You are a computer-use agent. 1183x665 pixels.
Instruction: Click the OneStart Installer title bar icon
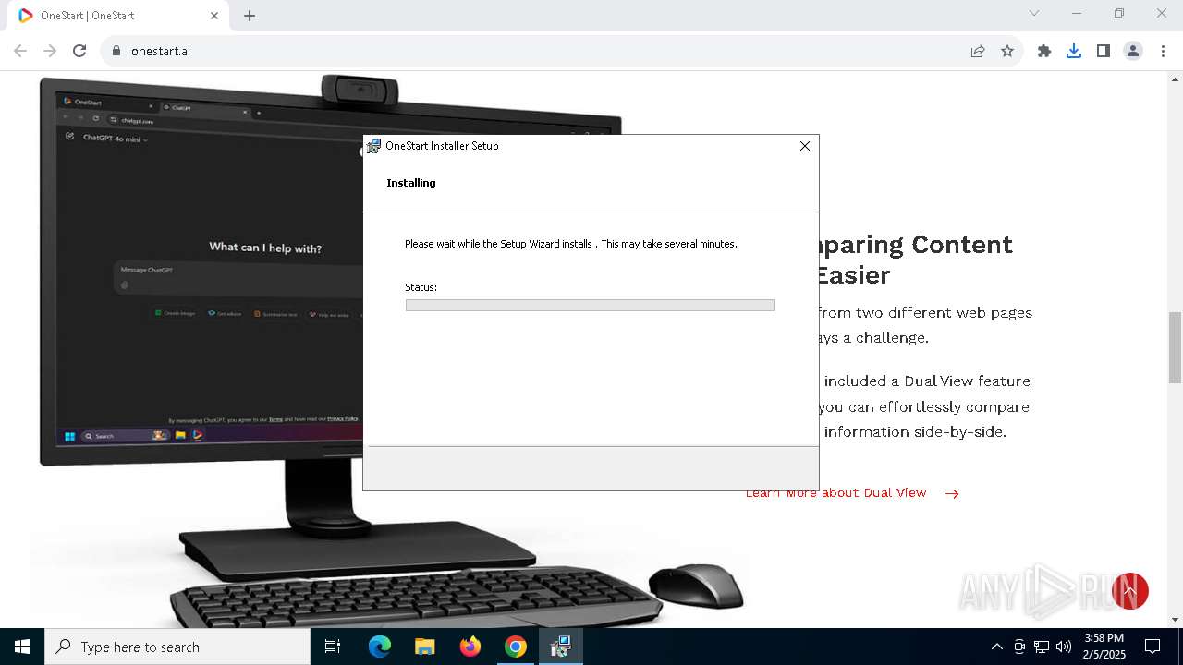(x=373, y=146)
